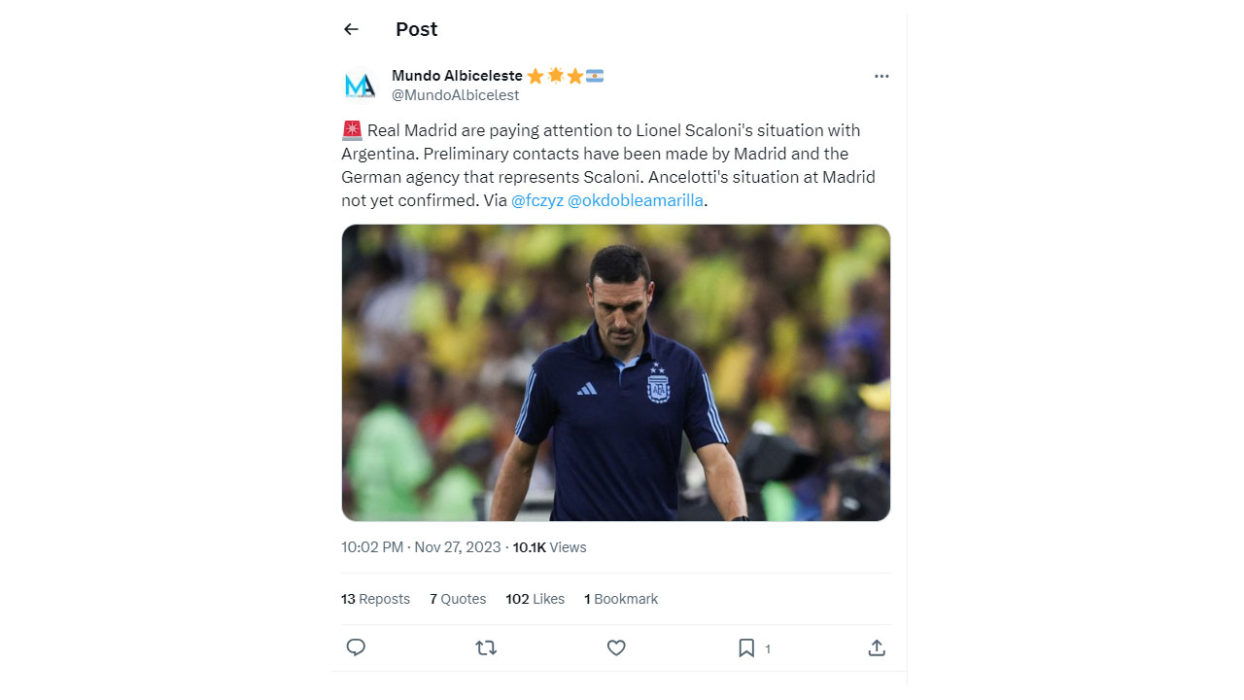This screenshot has width=1244, height=700.
Task: Open the three-dot more options menu
Action: [x=881, y=76]
